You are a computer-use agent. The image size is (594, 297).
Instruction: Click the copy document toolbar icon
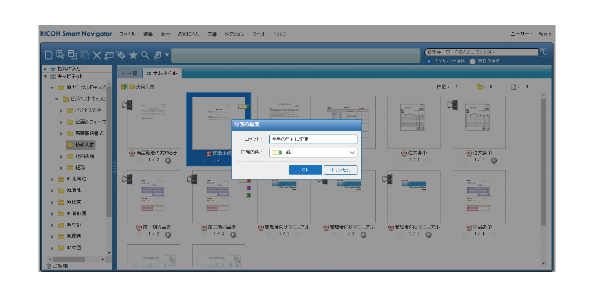point(72,55)
